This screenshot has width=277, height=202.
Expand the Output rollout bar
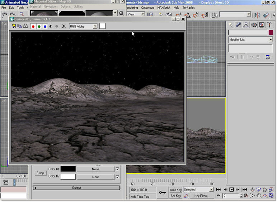coord(76,188)
